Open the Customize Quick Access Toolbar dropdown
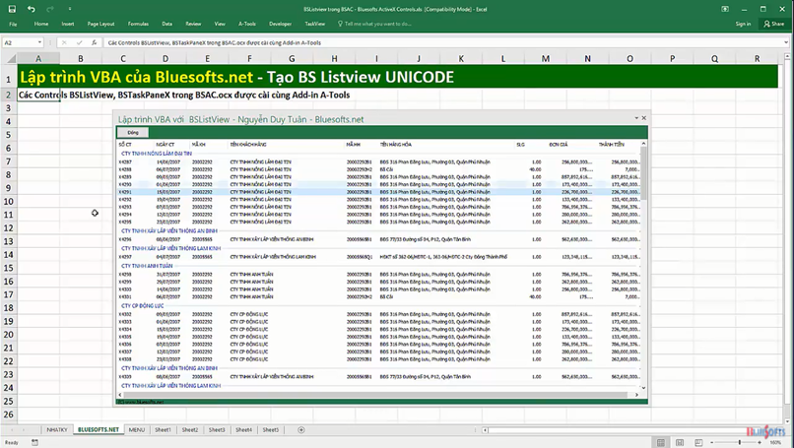Screen dimensions: 794x448 (69, 9)
